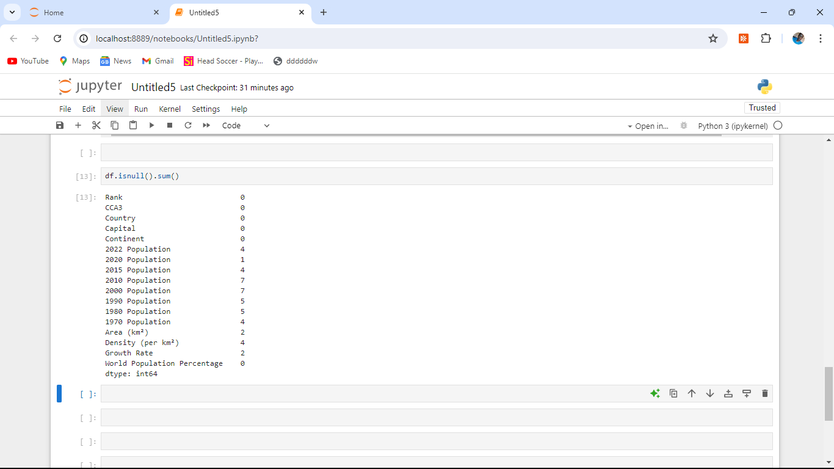Viewport: 834px width, 469px height.
Task: Open the News bookmark
Action: pos(116,61)
